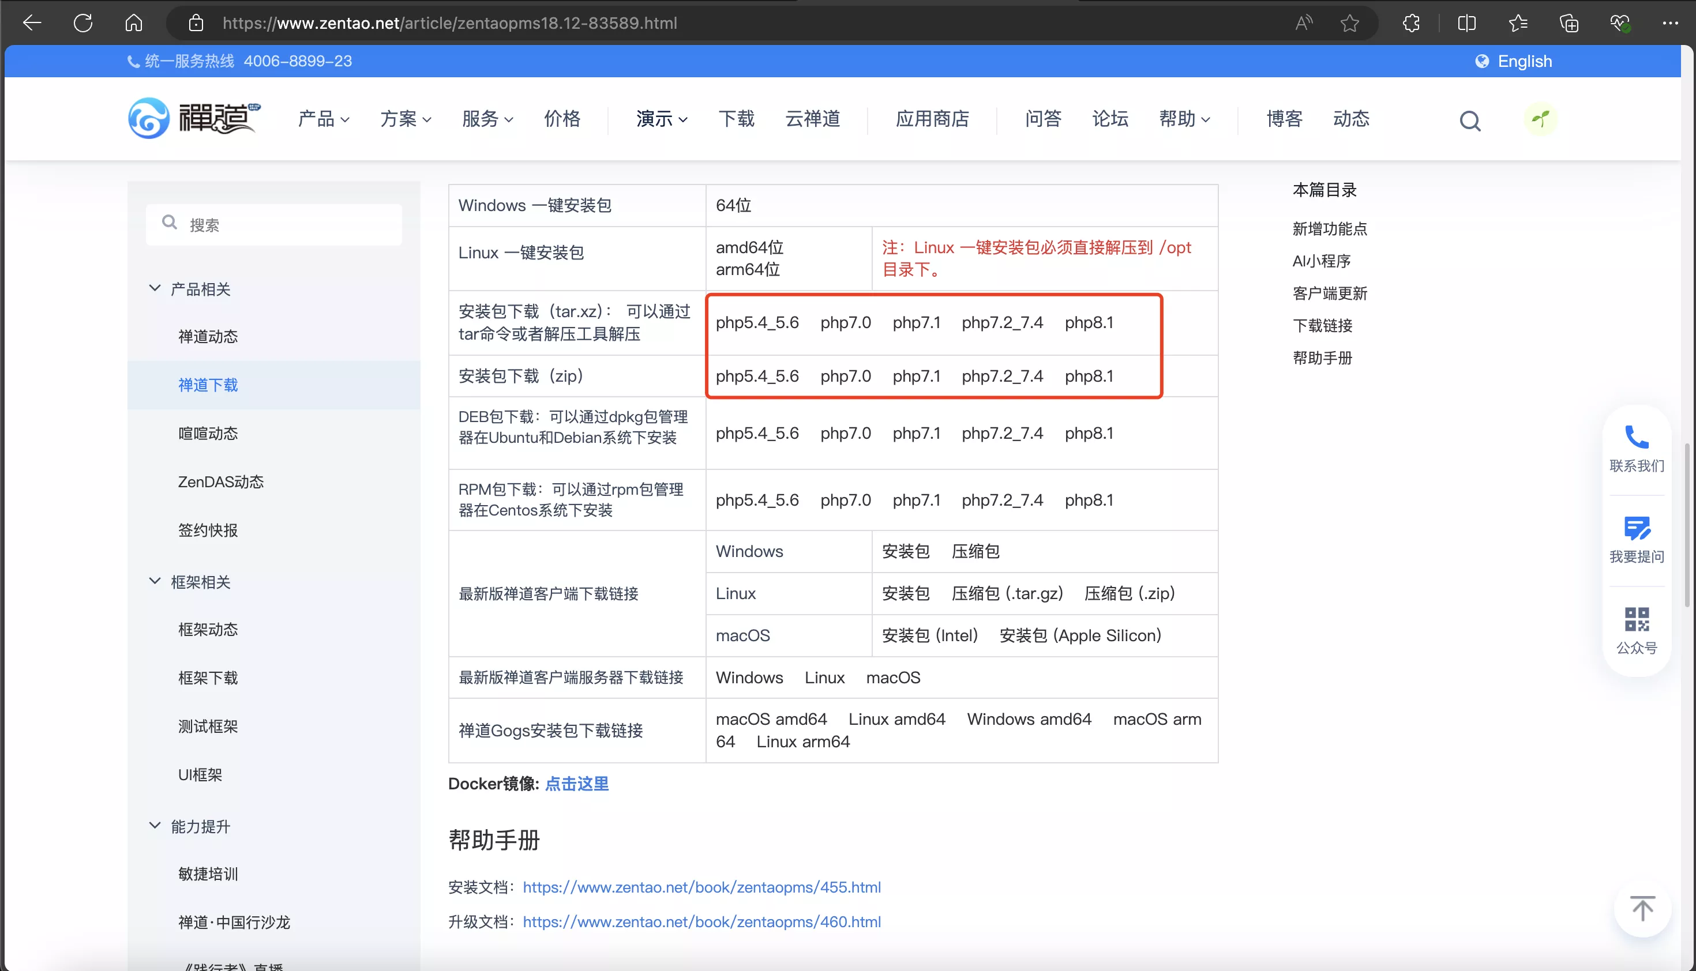This screenshot has width=1696, height=971.
Task: Open favorites list icon
Action: 1518,23
